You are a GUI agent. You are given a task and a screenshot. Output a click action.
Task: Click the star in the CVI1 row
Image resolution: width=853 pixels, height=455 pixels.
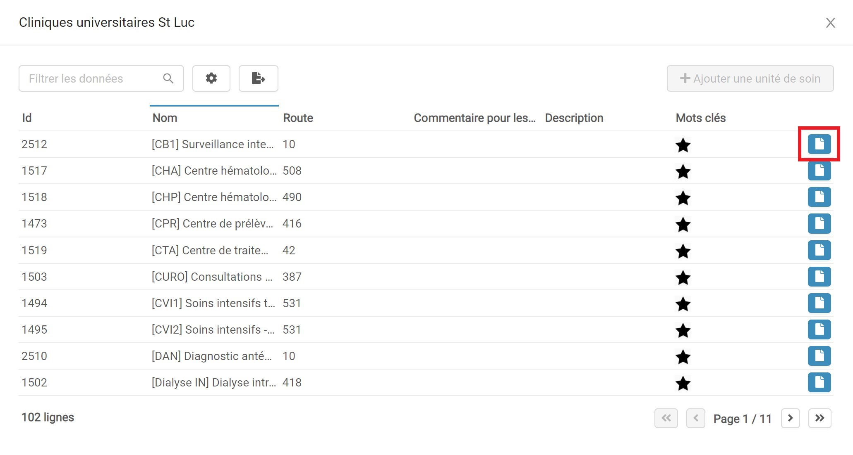(683, 304)
